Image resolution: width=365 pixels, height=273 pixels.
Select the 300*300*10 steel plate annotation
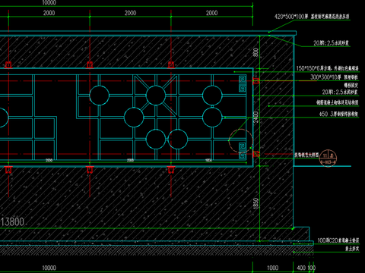tap(335, 77)
